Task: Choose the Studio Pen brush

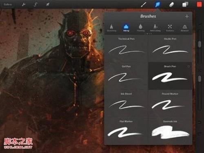Action: click(x=170, y=48)
